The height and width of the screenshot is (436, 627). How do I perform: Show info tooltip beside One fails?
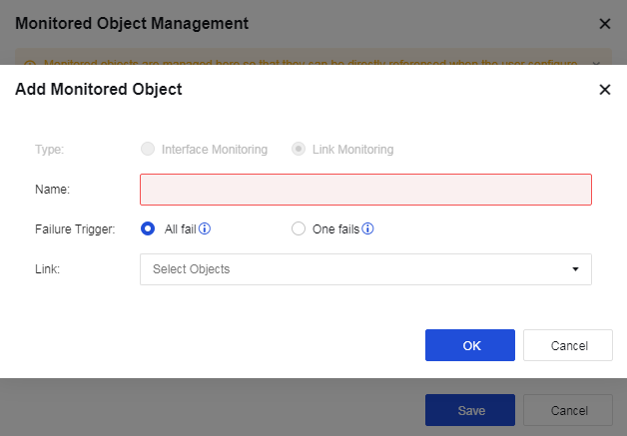click(x=367, y=228)
